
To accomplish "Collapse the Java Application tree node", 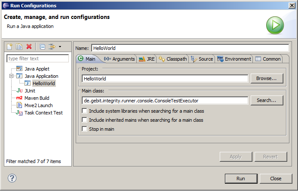I will (12, 76).
